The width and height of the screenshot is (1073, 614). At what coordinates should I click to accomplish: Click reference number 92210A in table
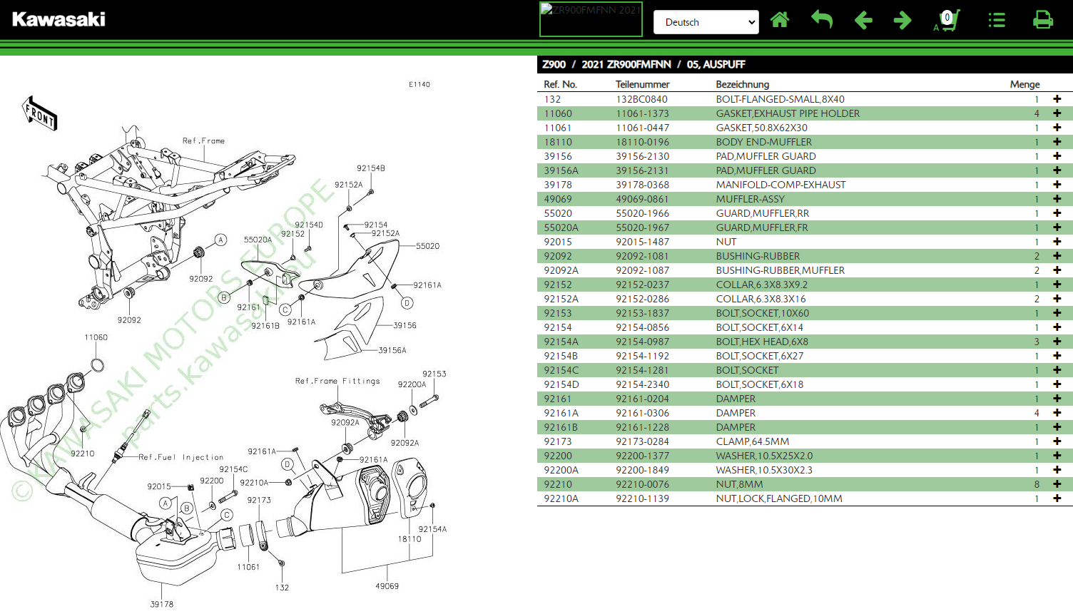(561, 498)
